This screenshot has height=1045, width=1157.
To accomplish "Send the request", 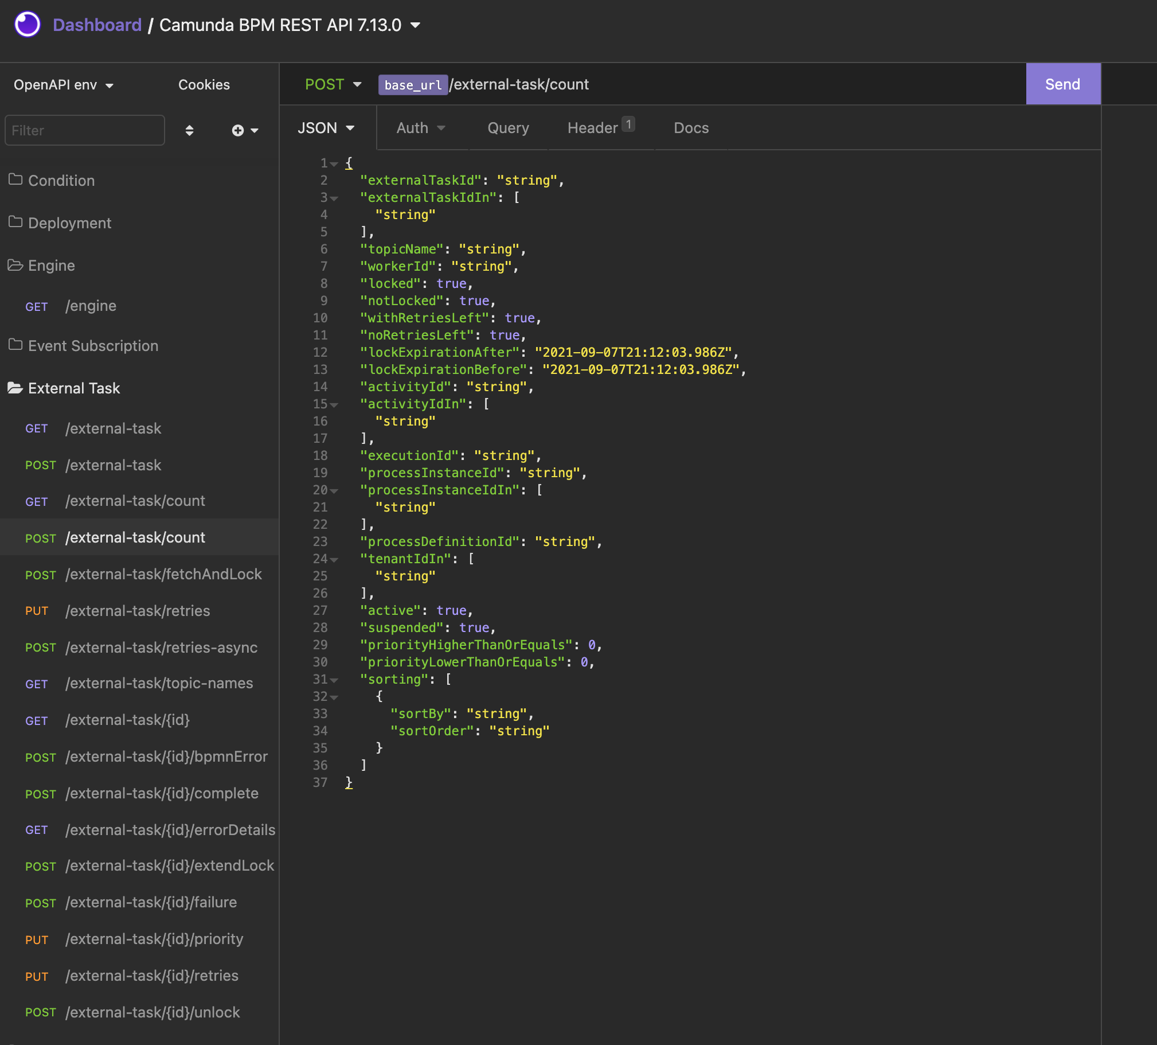I will pyautogui.click(x=1063, y=84).
